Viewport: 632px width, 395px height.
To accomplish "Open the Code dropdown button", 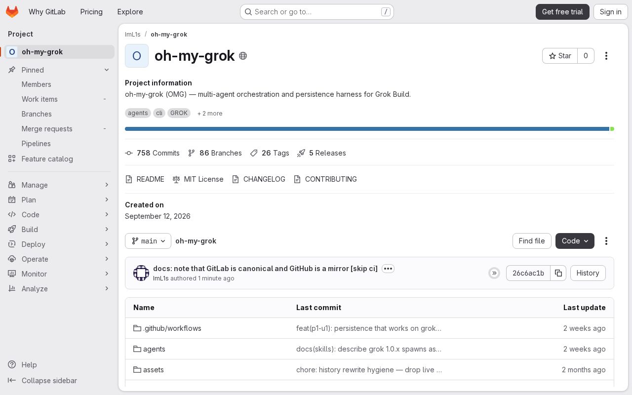I will (x=575, y=241).
